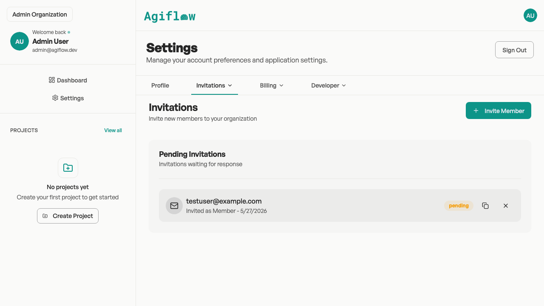Open Settings from the sidebar
Image resolution: width=544 pixels, height=306 pixels.
[68, 98]
